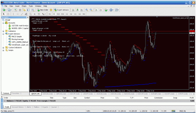Screen dimensions: 196x113
Task: Toggle the Terminal window icon
Action: pos(29,10)
